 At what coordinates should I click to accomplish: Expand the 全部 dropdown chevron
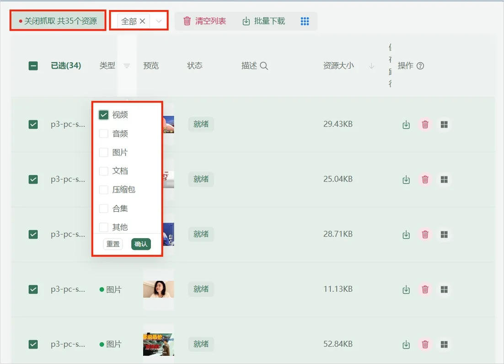158,21
